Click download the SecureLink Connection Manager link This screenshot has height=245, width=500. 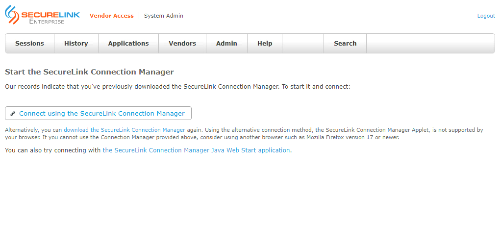click(125, 130)
